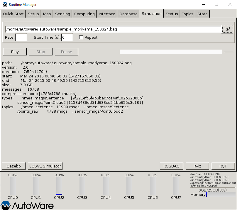Click the 'compression: none' info line
Image resolution: width=237 pixels, height=210 pixels.
click(x=39, y=94)
